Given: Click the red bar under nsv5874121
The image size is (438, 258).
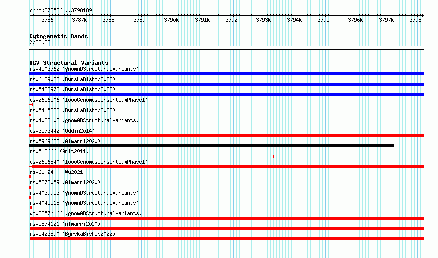Looking at the screenshot, I should point(227,229).
